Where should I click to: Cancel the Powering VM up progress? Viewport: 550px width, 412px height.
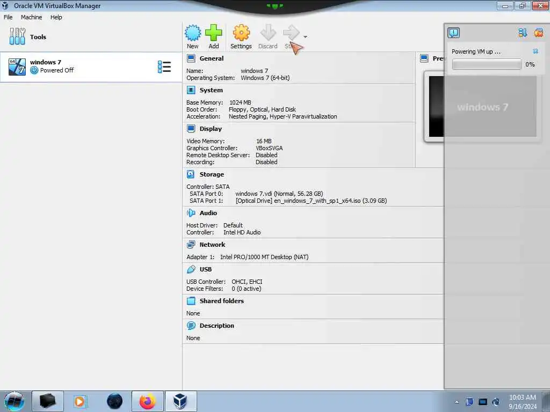point(535,51)
